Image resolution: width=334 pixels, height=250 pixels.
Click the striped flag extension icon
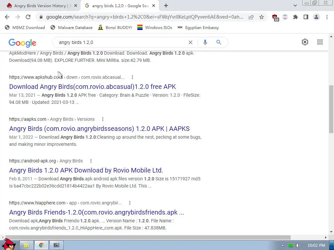point(285,17)
